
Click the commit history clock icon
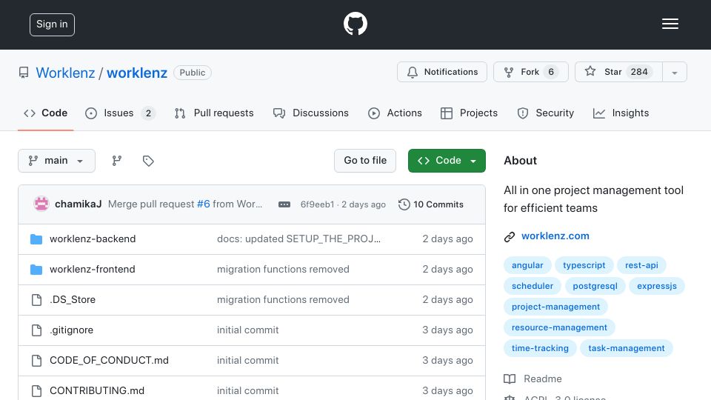pos(404,204)
